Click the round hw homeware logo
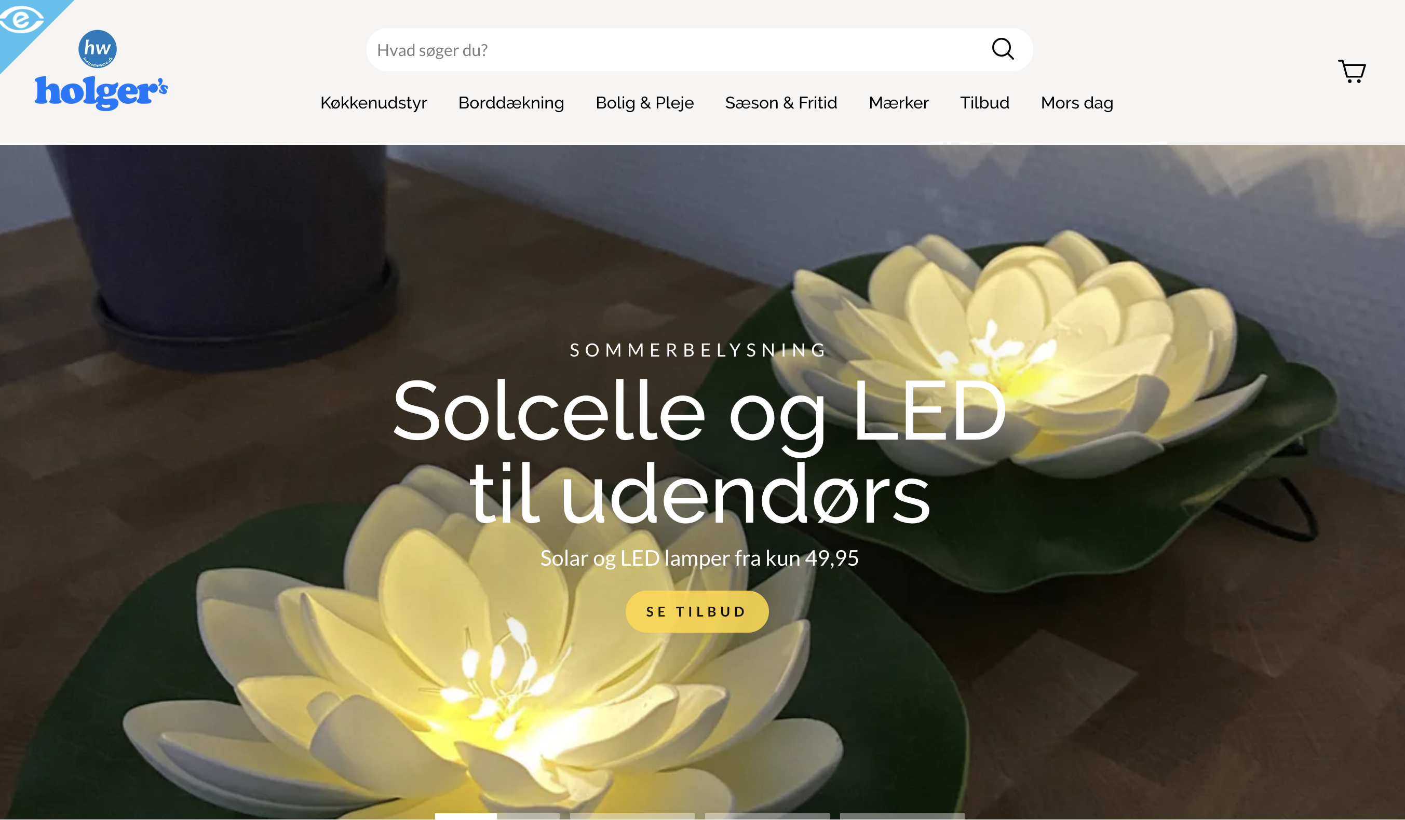This screenshot has width=1405, height=820. pos(98,49)
